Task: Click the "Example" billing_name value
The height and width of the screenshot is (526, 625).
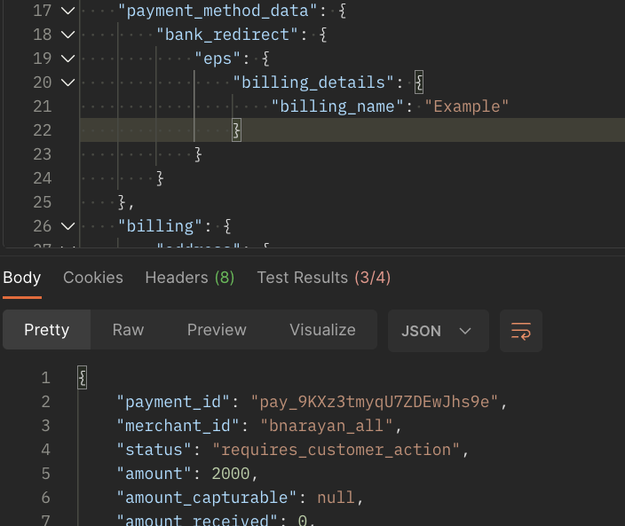Action: (466, 106)
